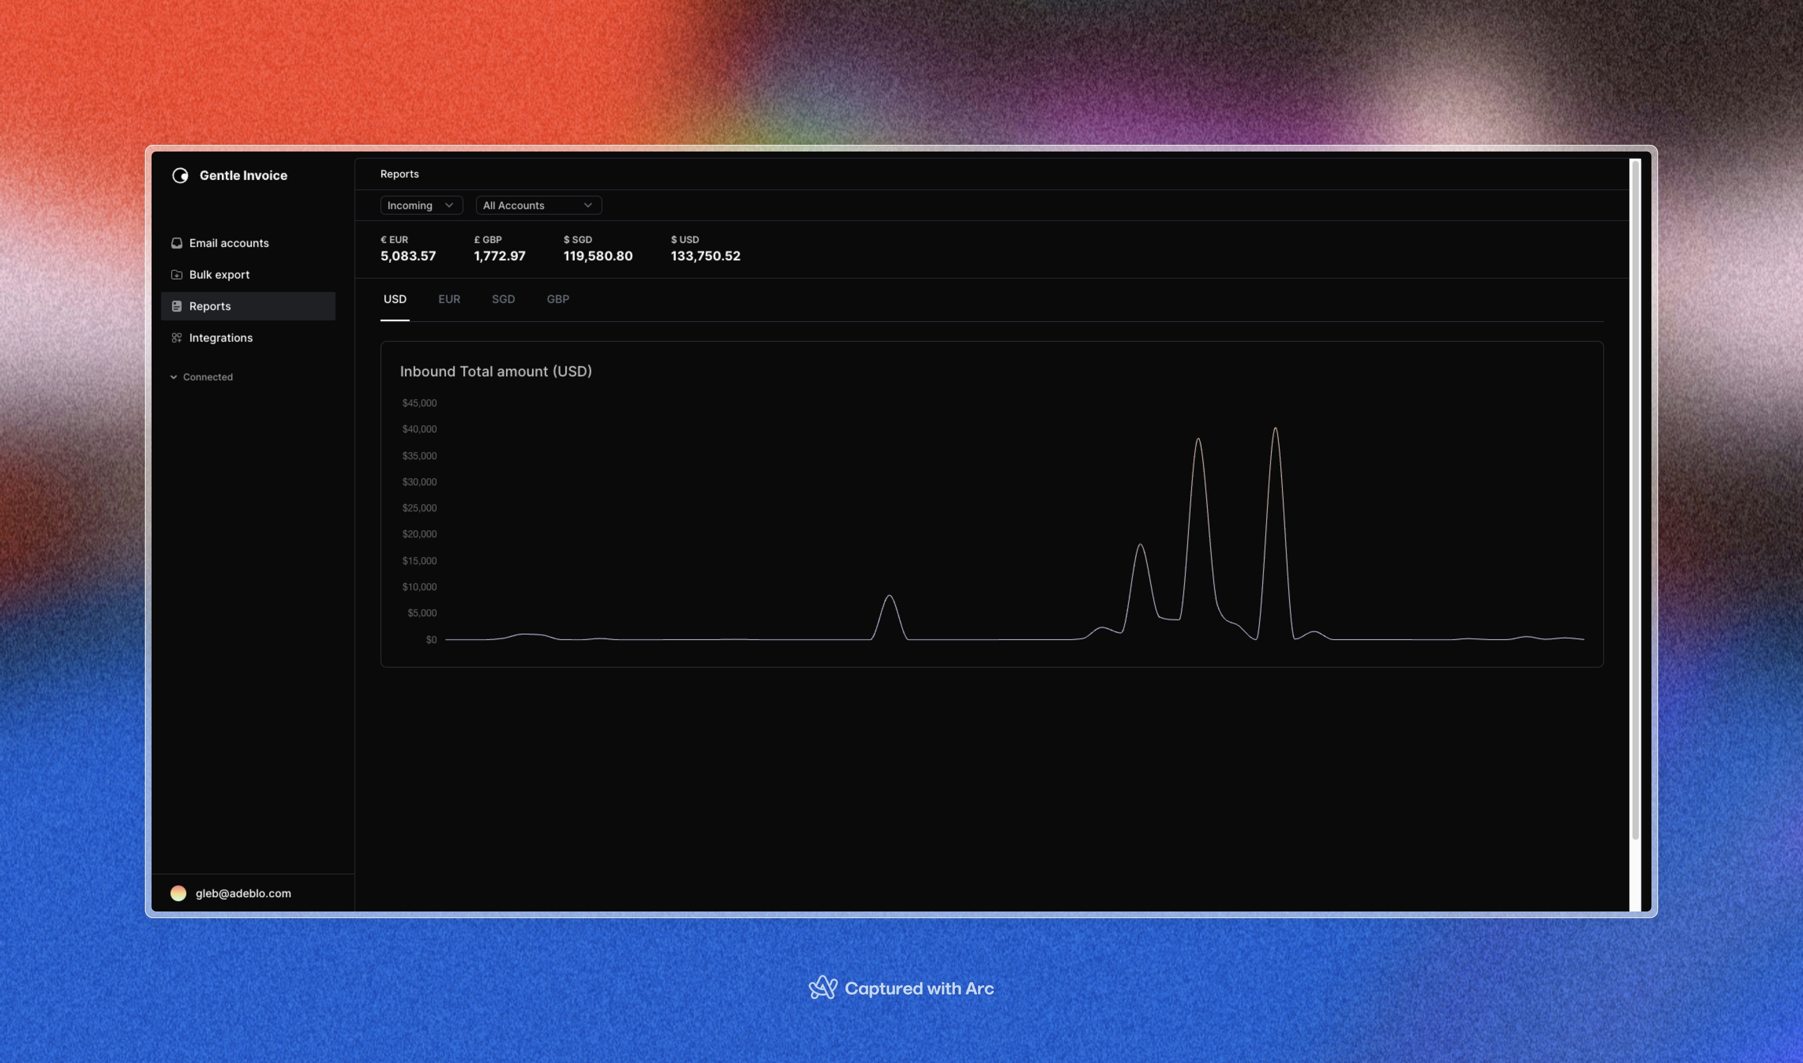Collapse the Connected section chevron
This screenshot has width=1803, height=1063.
[173, 377]
